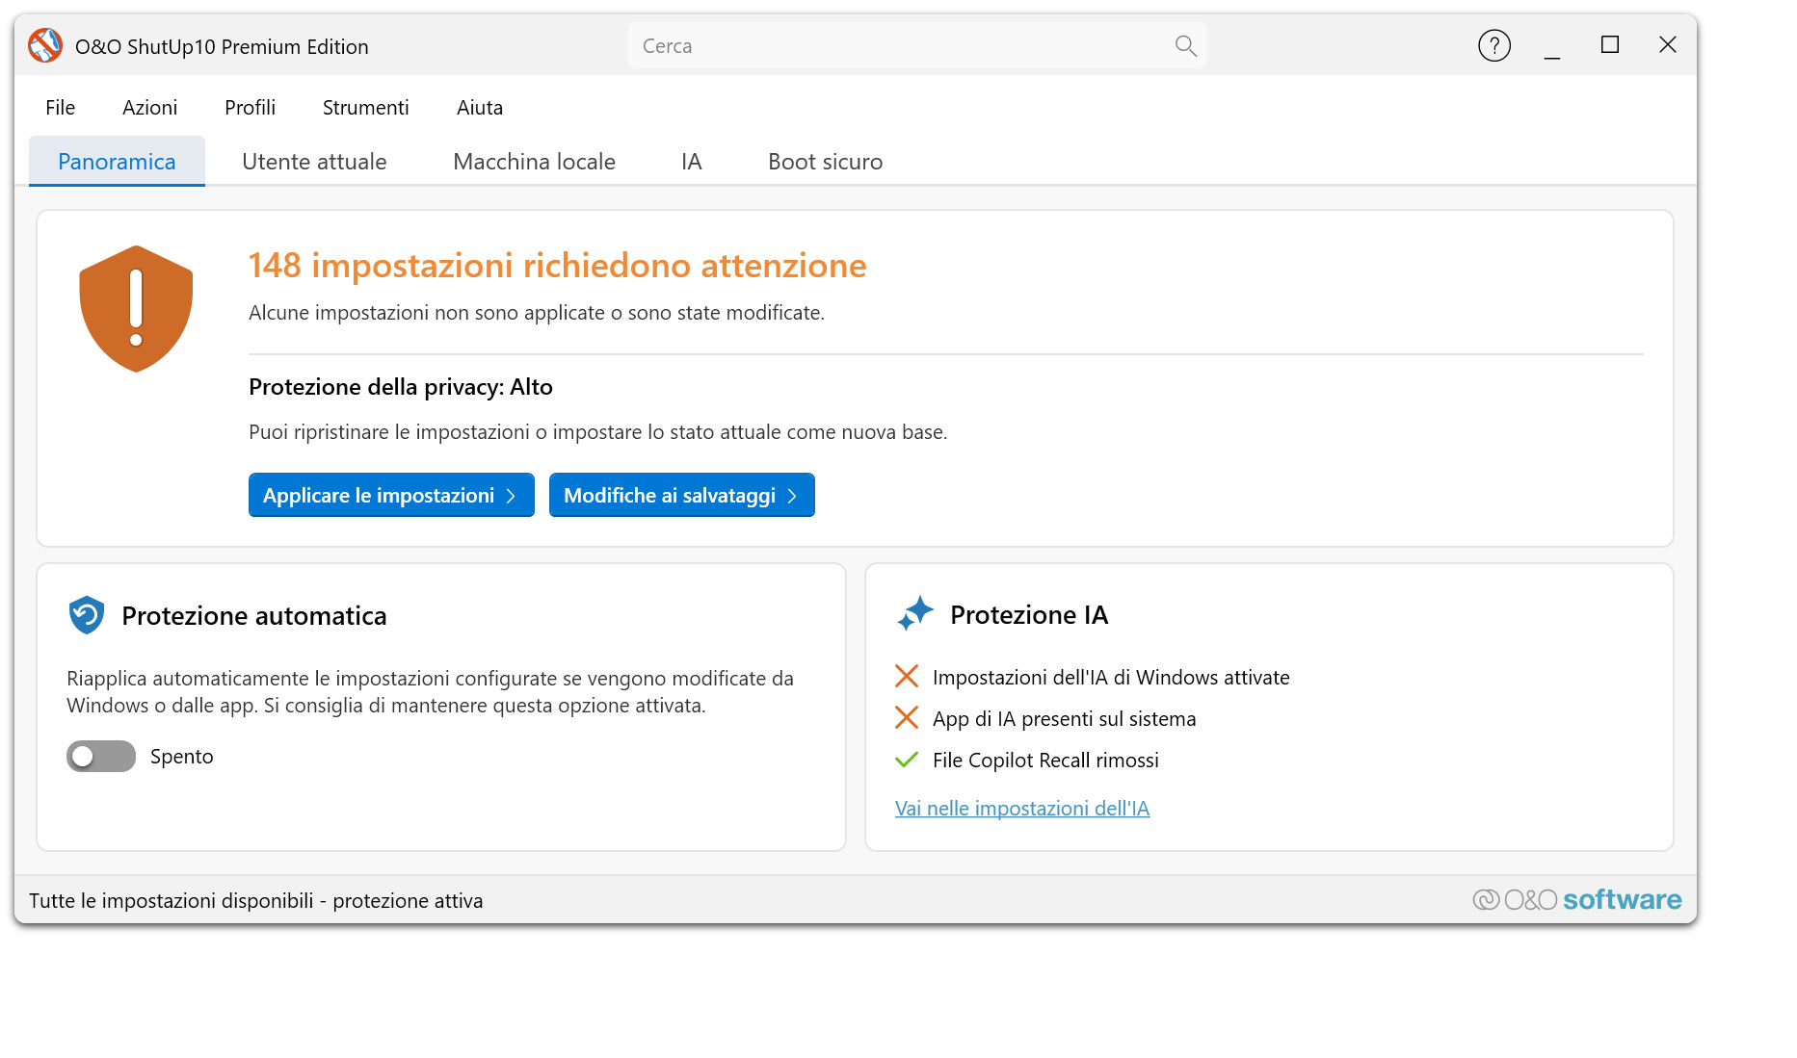This screenshot has height=1058, width=1797.
Task: Minimize the ShutUp10 window
Action: click(1551, 45)
